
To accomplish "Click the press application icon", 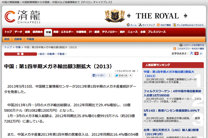I will 174,25.
